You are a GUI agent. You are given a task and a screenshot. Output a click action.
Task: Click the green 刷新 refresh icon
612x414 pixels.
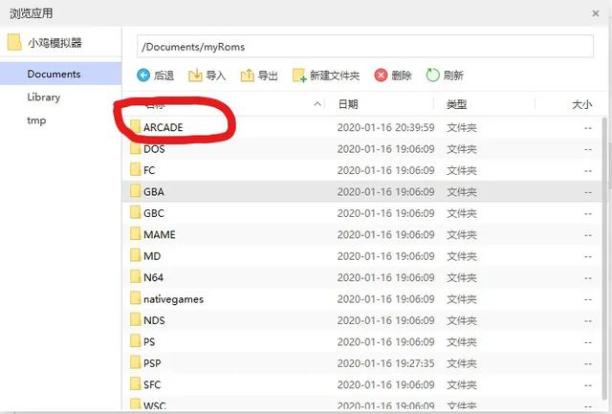tap(432, 75)
